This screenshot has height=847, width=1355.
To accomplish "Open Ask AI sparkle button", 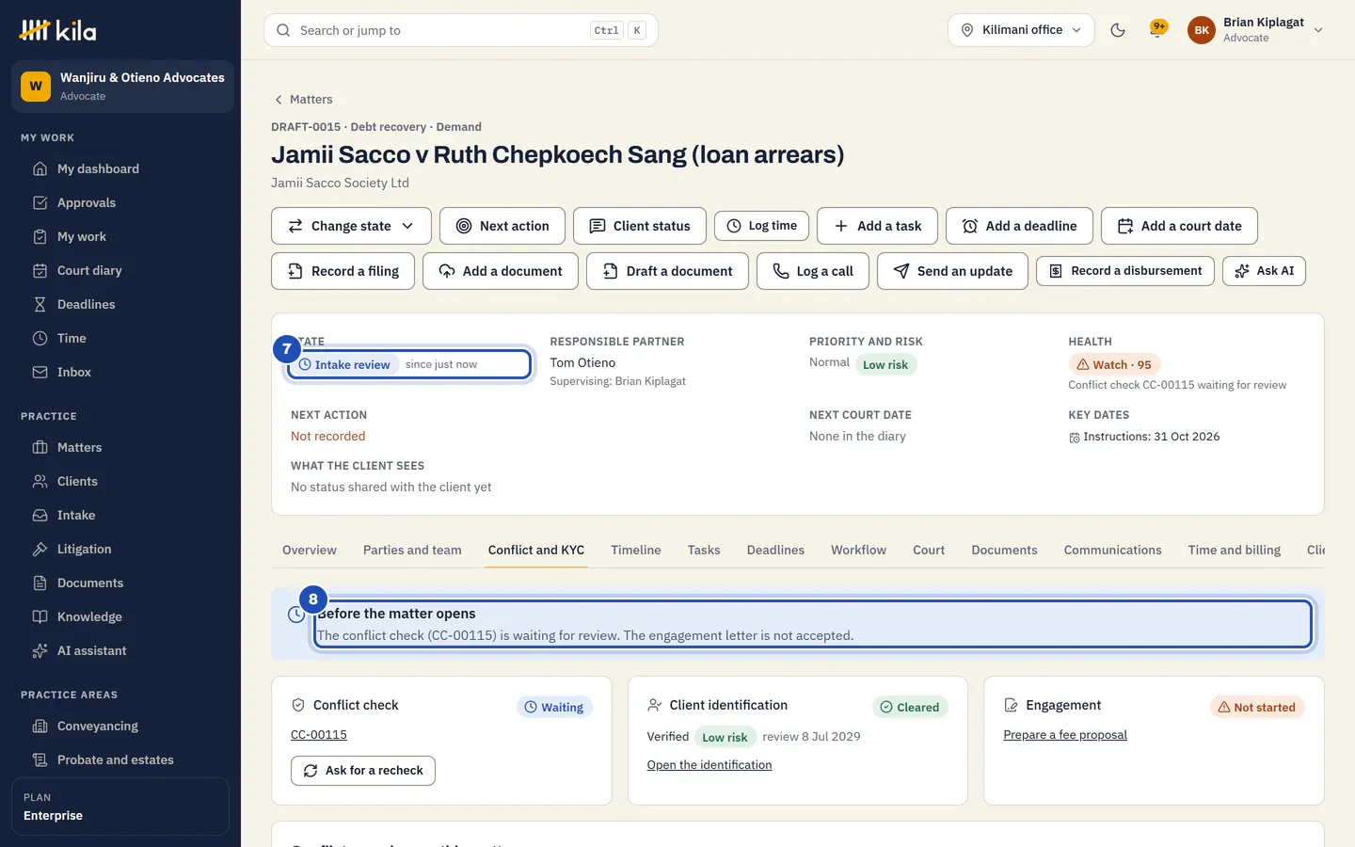I will (x=1264, y=271).
